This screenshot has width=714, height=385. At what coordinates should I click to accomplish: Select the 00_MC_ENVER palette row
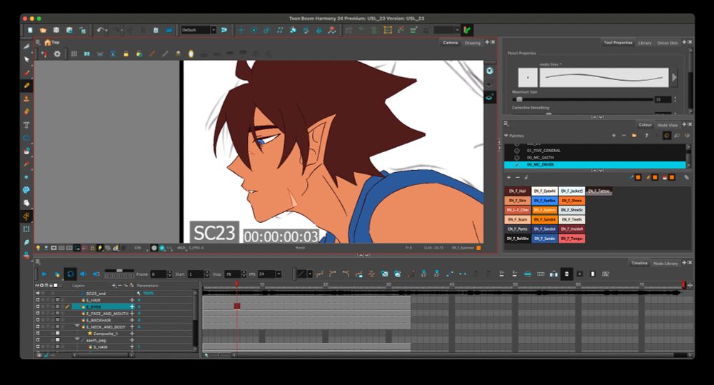pyautogui.click(x=595, y=164)
